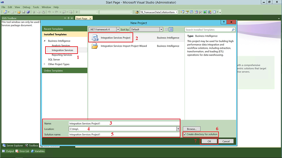Select Analysis Services template category
Viewport: 282px width, 158px height.
(61, 46)
